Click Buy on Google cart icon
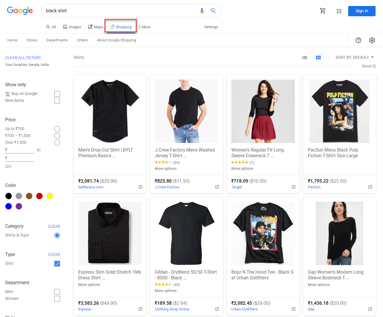This screenshot has height=317, width=383. (8, 94)
